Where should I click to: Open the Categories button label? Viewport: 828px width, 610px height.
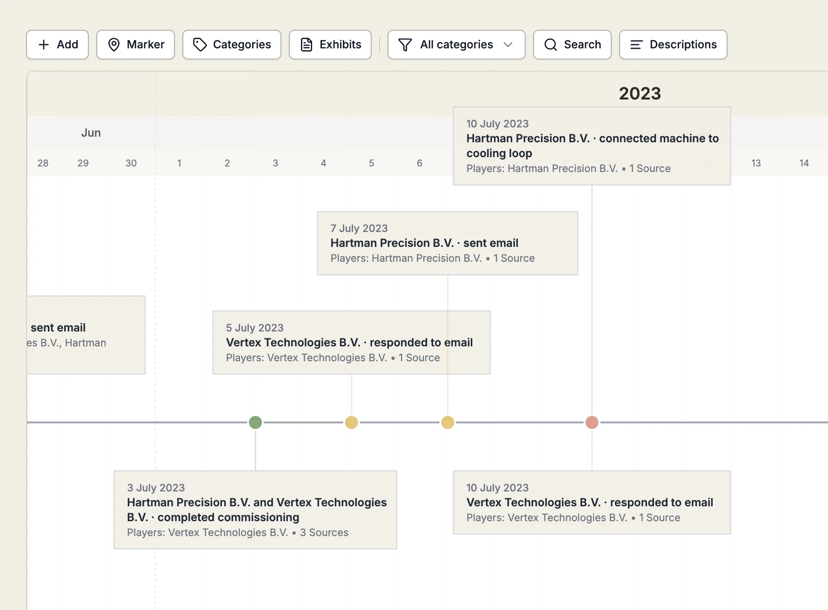pyautogui.click(x=242, y=45)
